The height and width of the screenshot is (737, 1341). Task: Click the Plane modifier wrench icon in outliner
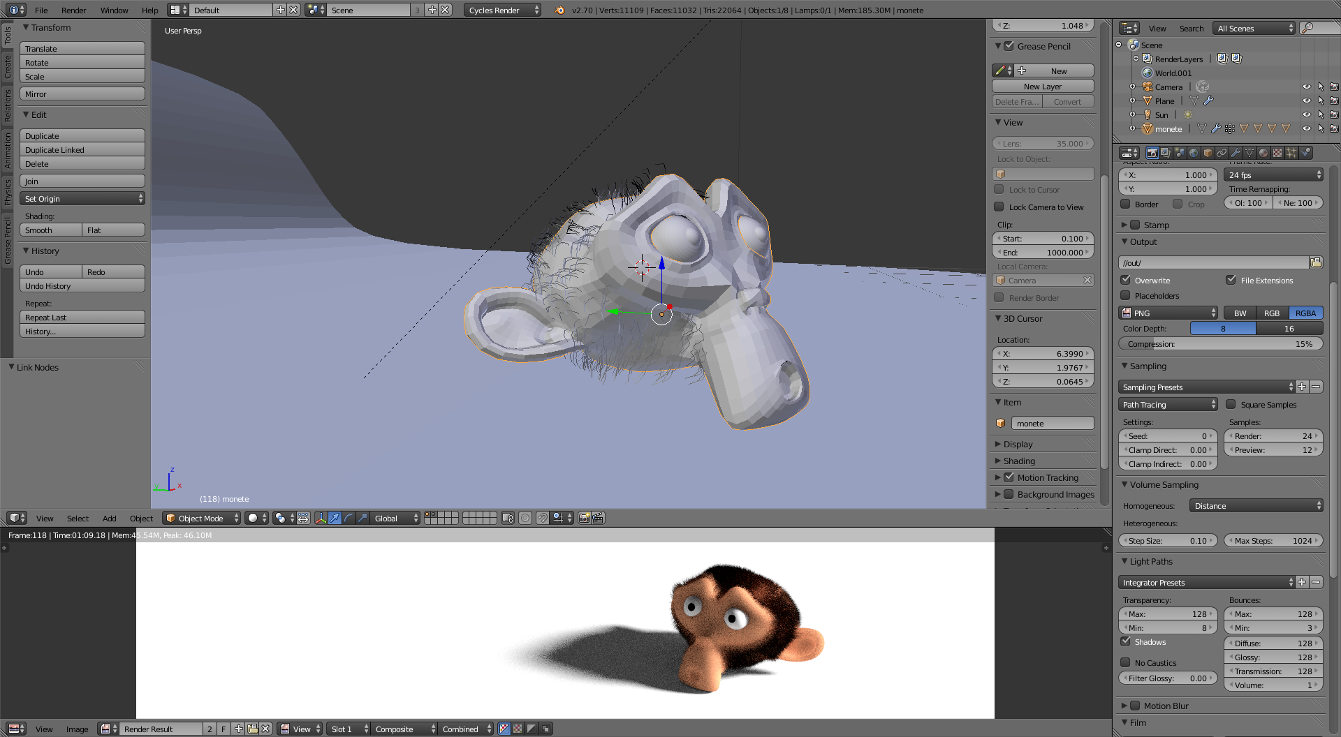tap(1209, 101)
